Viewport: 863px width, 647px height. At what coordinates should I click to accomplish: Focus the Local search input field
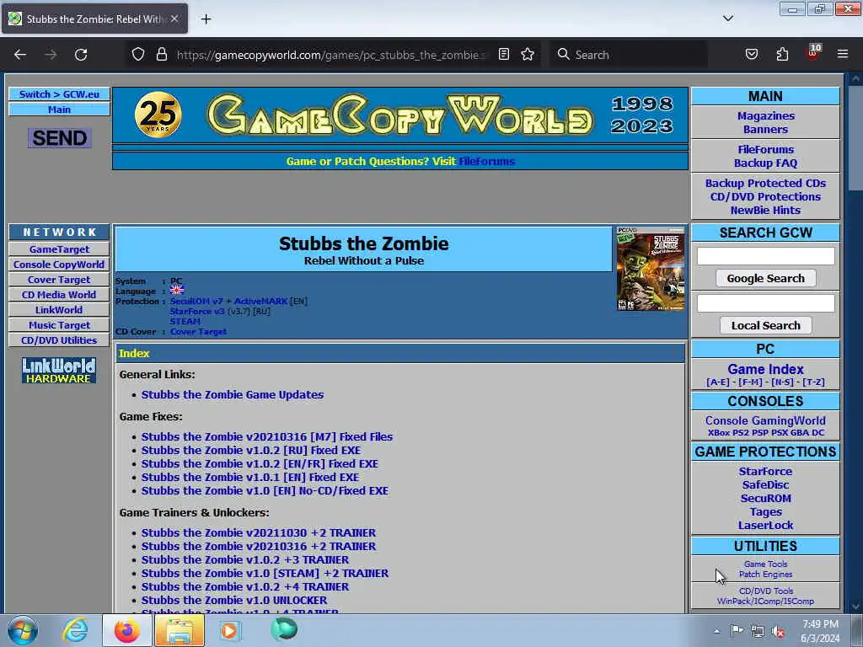[x=765, y=302]
